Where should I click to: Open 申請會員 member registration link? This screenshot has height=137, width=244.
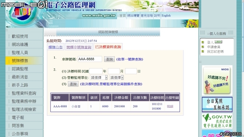click(x=213, y=47)
